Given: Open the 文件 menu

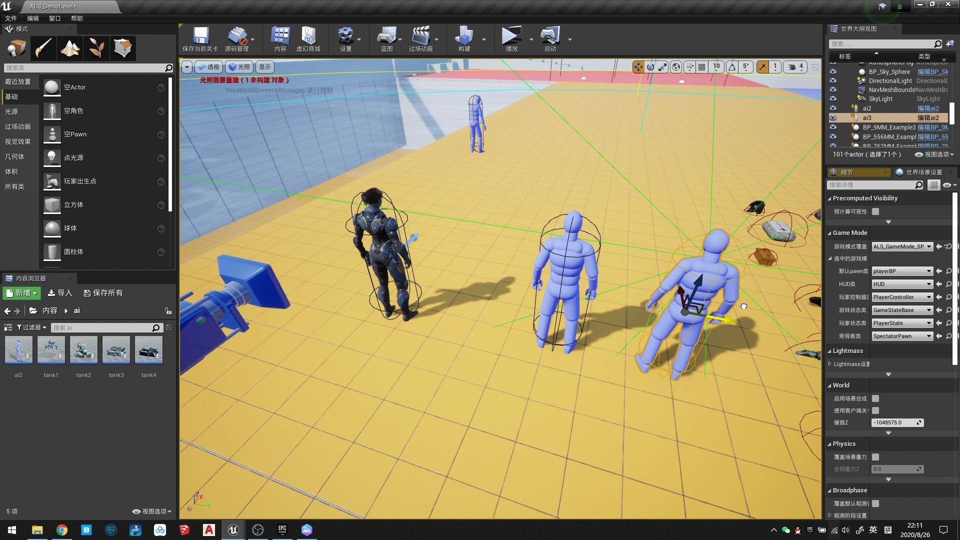Looking at the screenshot, I should point(11,18).
